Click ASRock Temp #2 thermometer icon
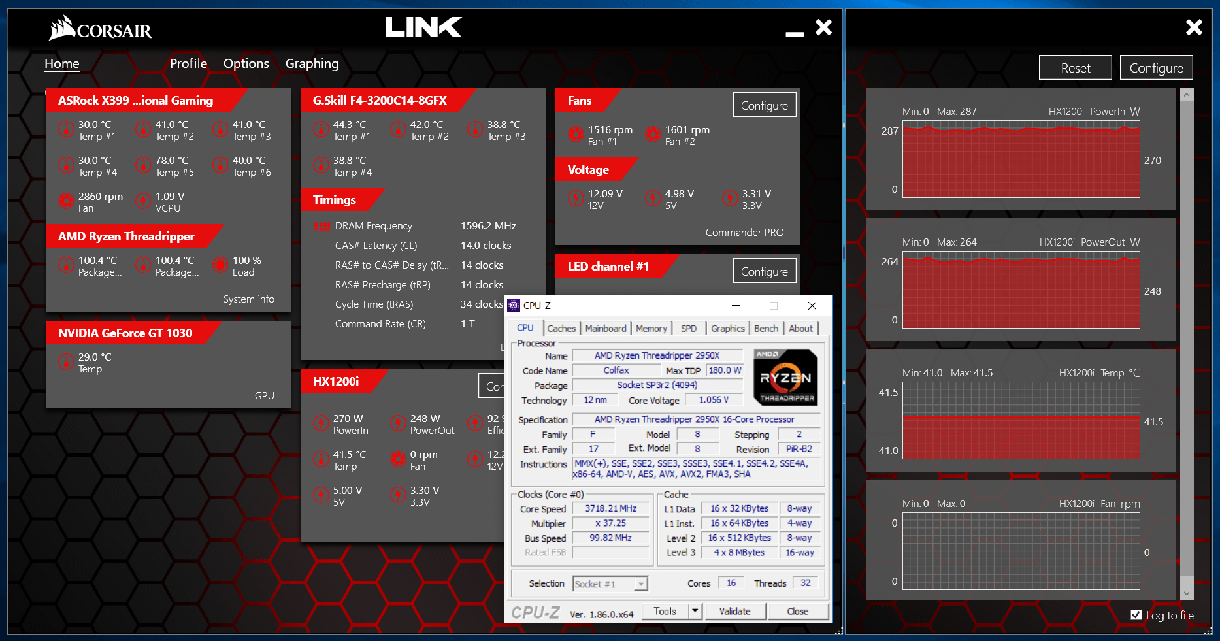Image resolution: width=1220 pixels, height=641 pixels. point(143,129)
